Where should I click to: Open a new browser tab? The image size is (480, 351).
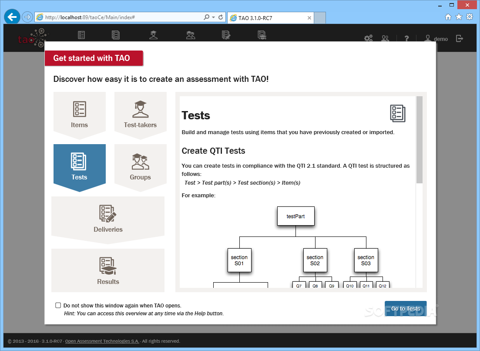click(x=320, y=18)
